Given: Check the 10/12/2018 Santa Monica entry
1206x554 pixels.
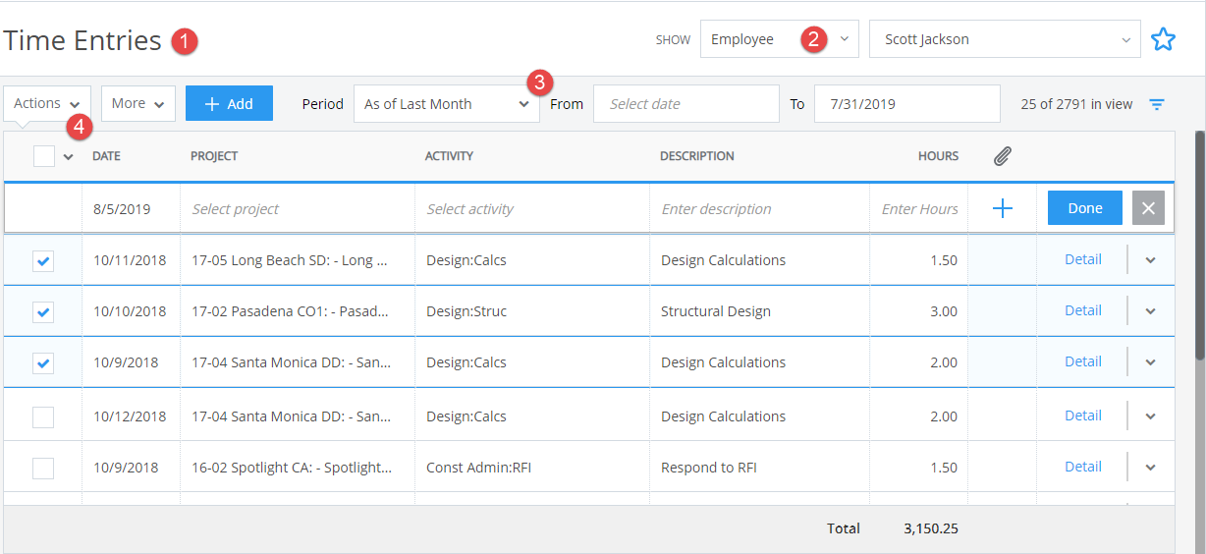Looking at the screenshot, I should (43, 416).
